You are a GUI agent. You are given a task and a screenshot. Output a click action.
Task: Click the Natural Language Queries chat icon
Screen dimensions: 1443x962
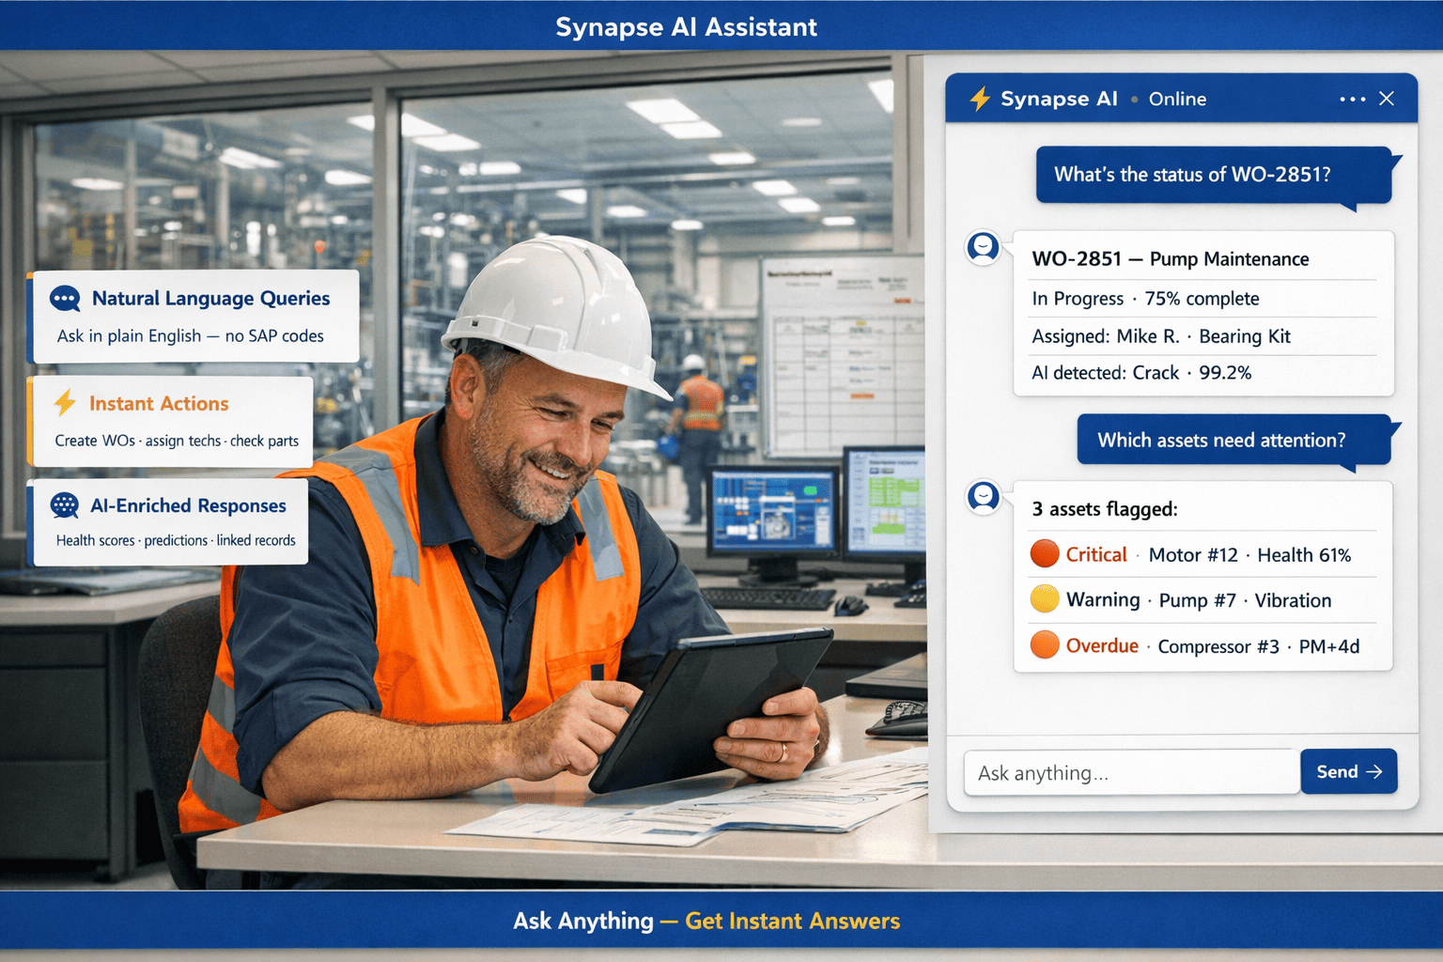point(65,299)
